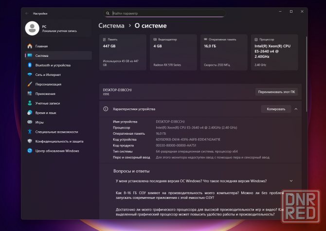Expand the графического процессора question
This screenshot has width=326, height=231.
coord(291,212)
